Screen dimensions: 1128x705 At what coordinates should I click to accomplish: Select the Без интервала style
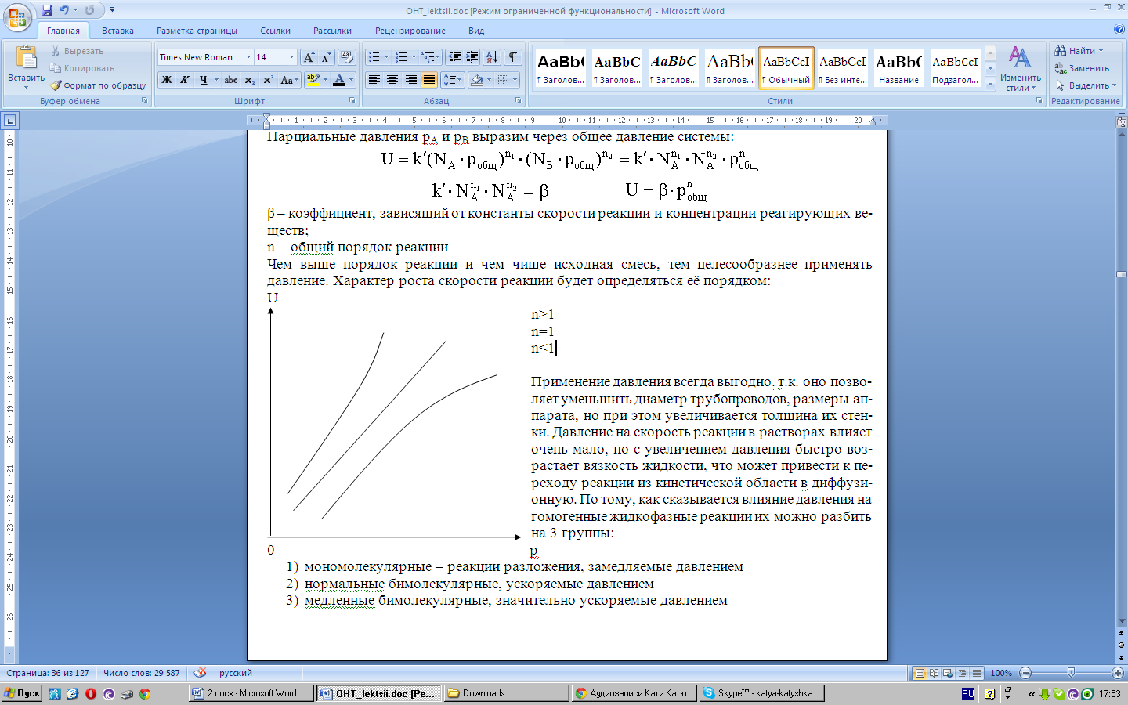coord(843,68)
